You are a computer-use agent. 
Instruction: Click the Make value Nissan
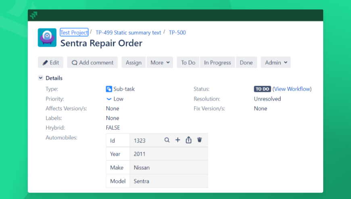[x=142, y=168]
